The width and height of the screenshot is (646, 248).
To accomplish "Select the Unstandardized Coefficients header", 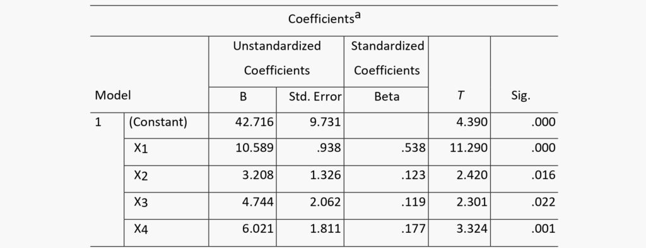I will (277, 58).
